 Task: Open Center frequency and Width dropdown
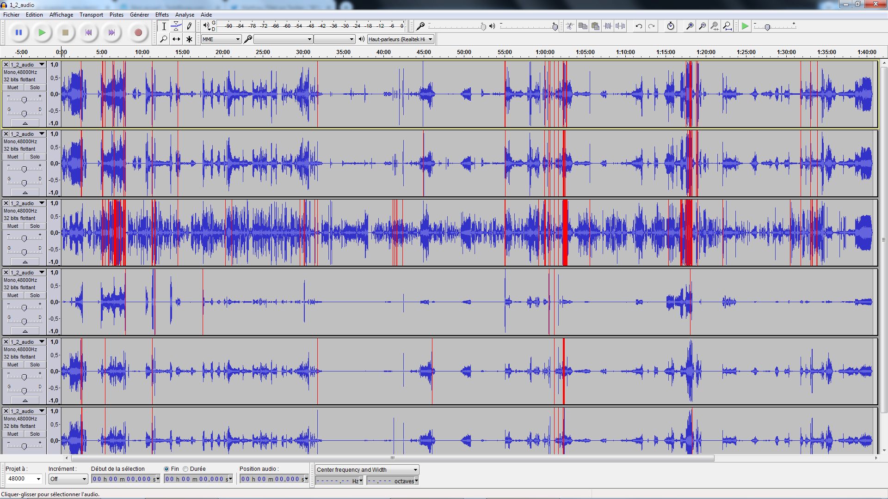[x=367, y=469]
